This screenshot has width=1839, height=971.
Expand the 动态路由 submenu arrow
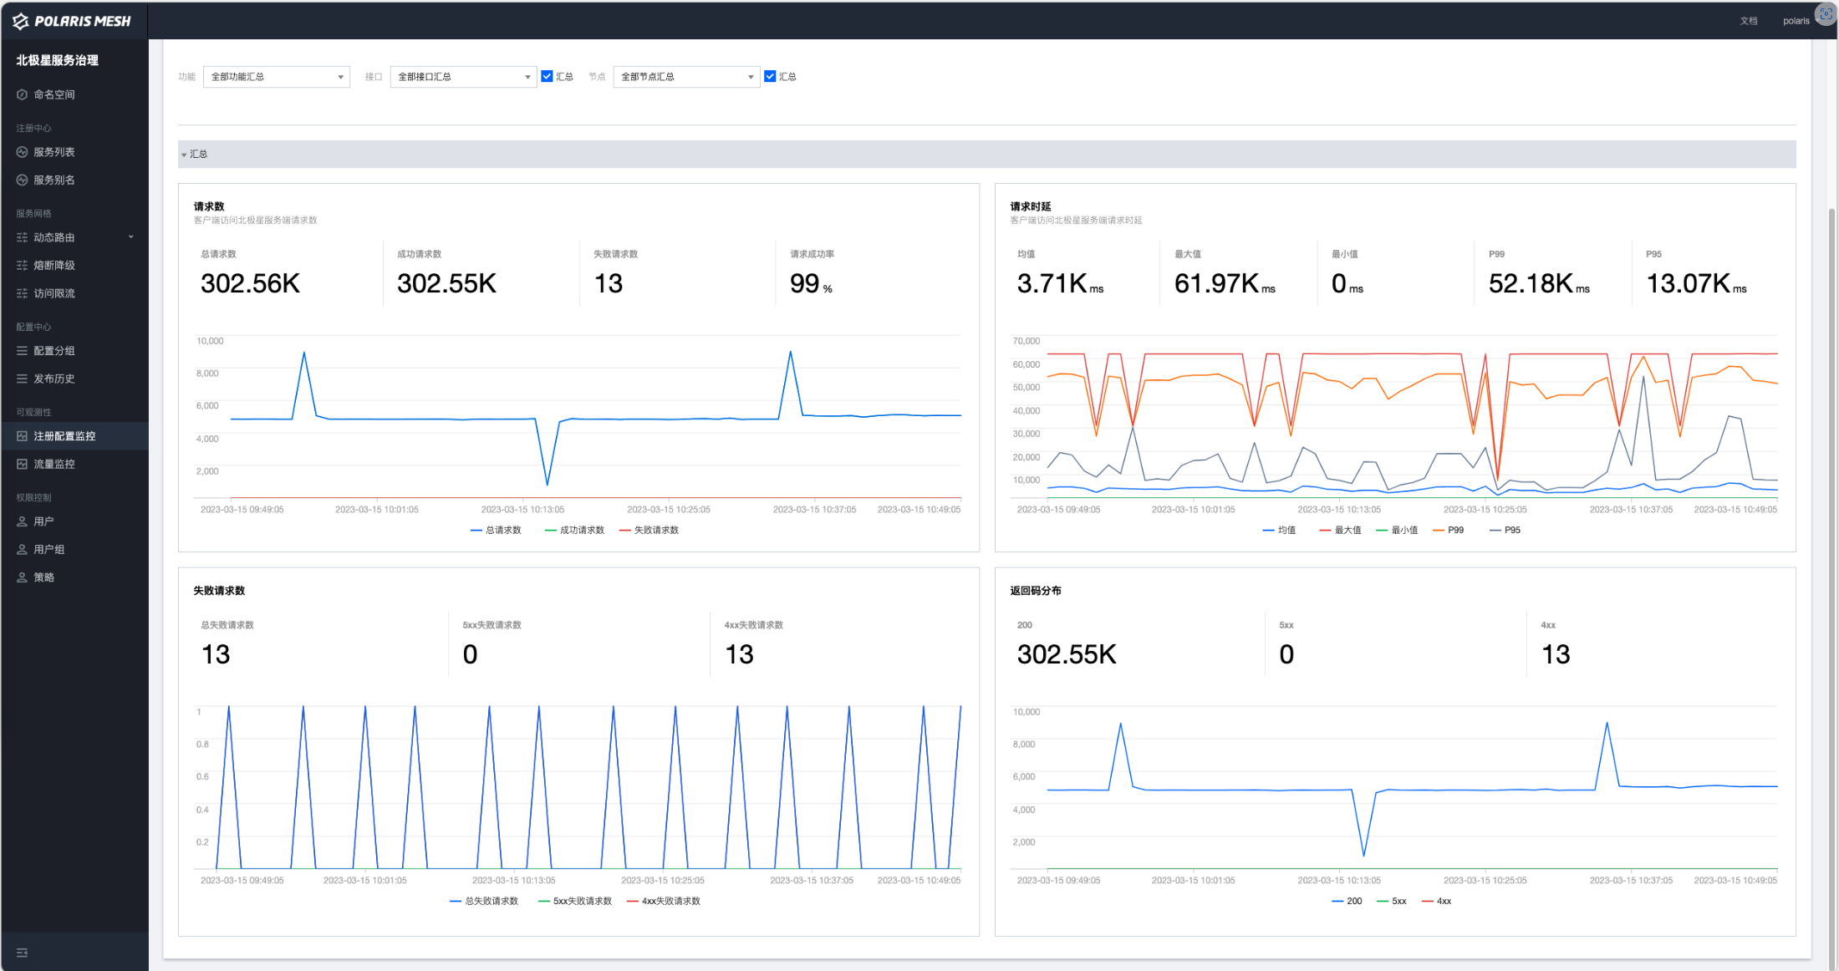[131, 237]
